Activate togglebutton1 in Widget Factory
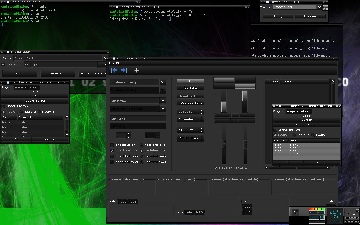This screenshot has width=360, height=225. click(x=191, y=96)
